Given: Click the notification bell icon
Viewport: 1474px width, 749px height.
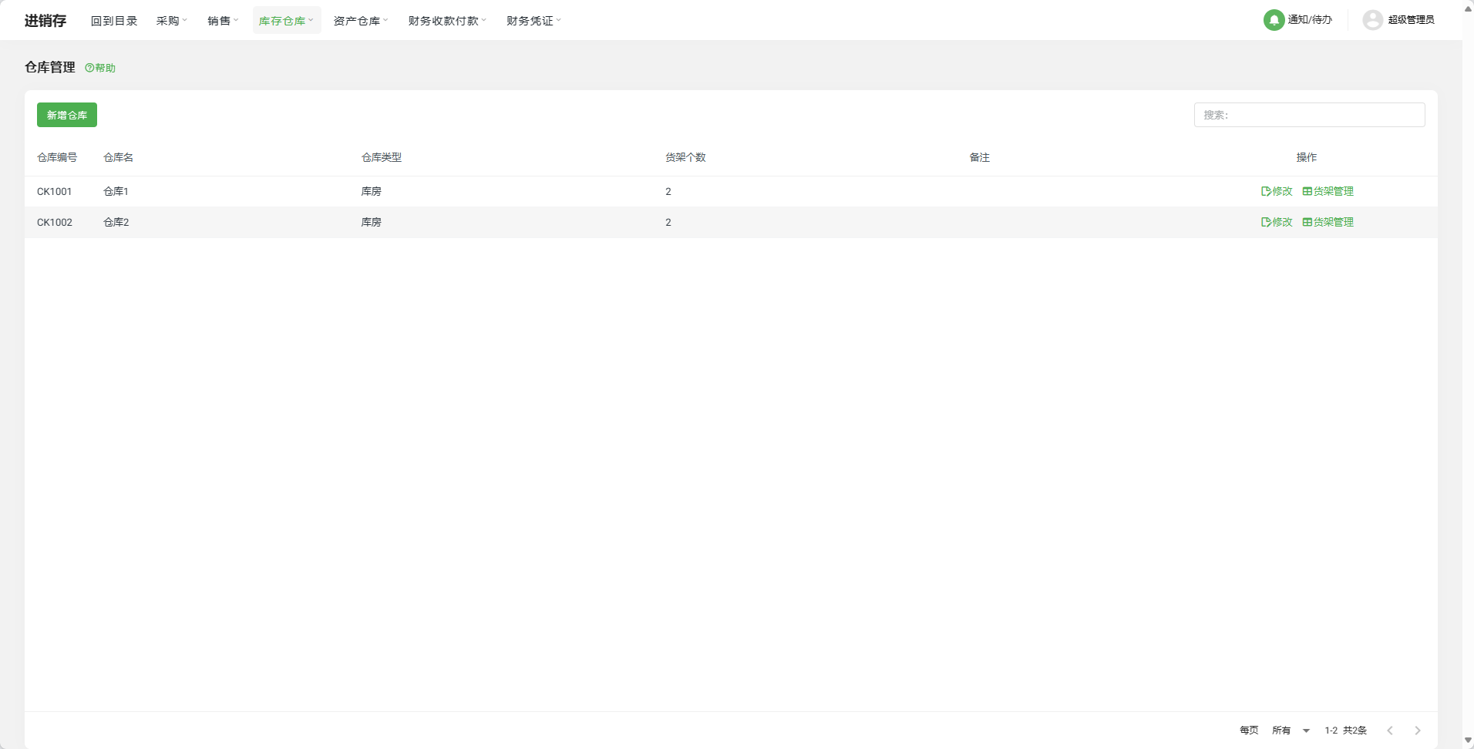Looking at the screenshot, I should 1274,20.
